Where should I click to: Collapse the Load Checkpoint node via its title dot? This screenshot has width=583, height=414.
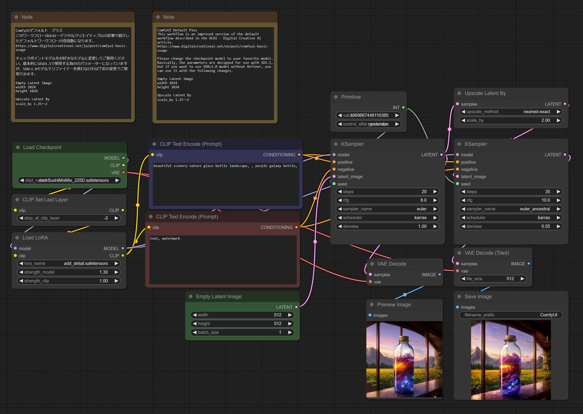(x=18, y=148)
